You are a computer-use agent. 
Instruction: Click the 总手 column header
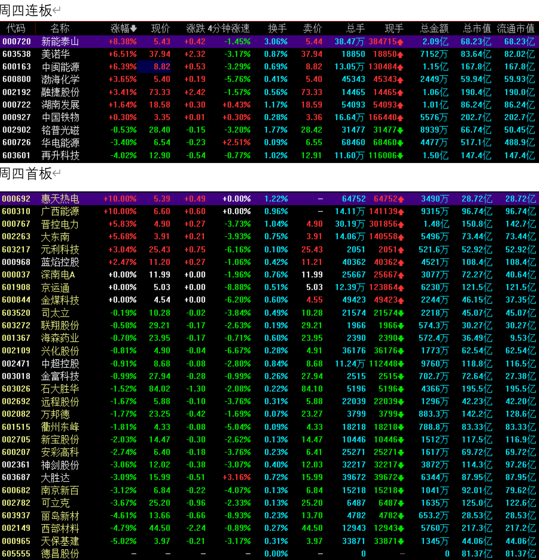(x=356, y=28)
